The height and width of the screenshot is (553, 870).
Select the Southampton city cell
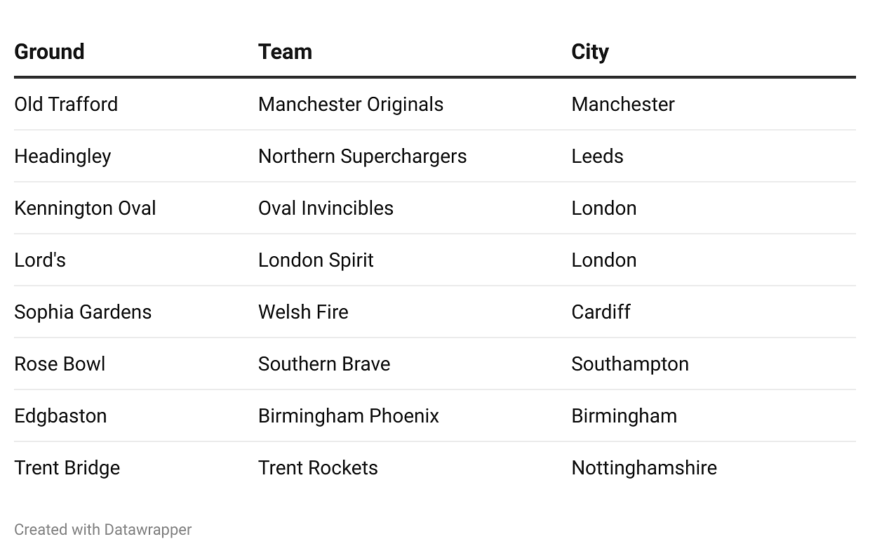tap(630, 364)
